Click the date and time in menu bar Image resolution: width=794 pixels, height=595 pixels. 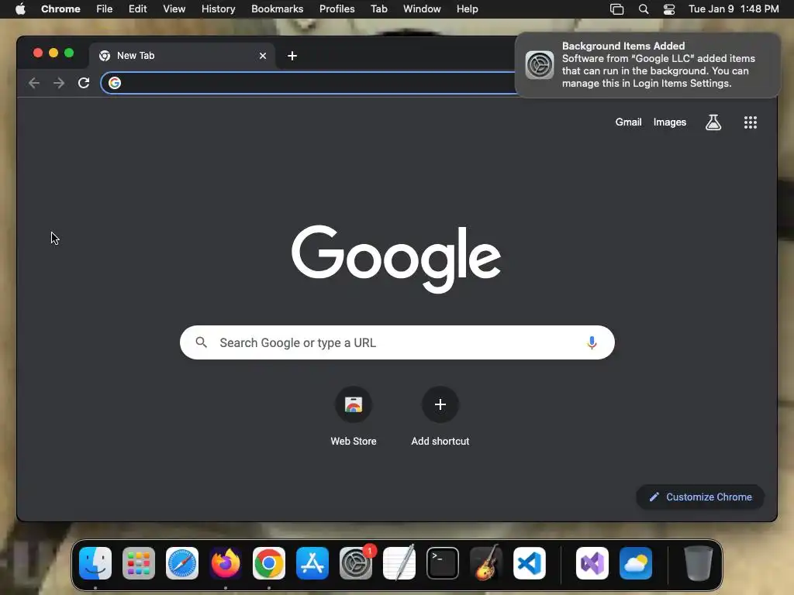(x=734, y=9)
